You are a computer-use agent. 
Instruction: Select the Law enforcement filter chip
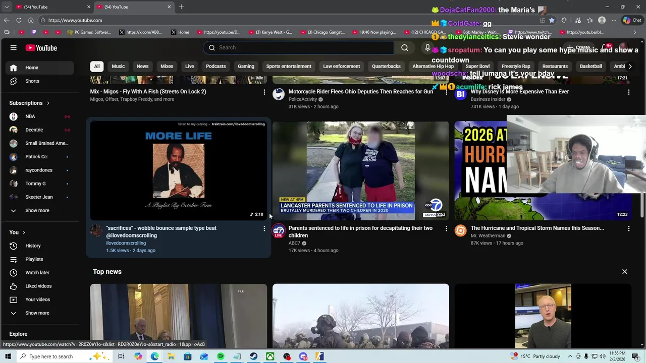[x=342, y=66]
